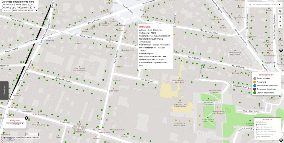
Task: Click the green Déployé (raccordable) legend swatch
Action: [x=255, y=93]
